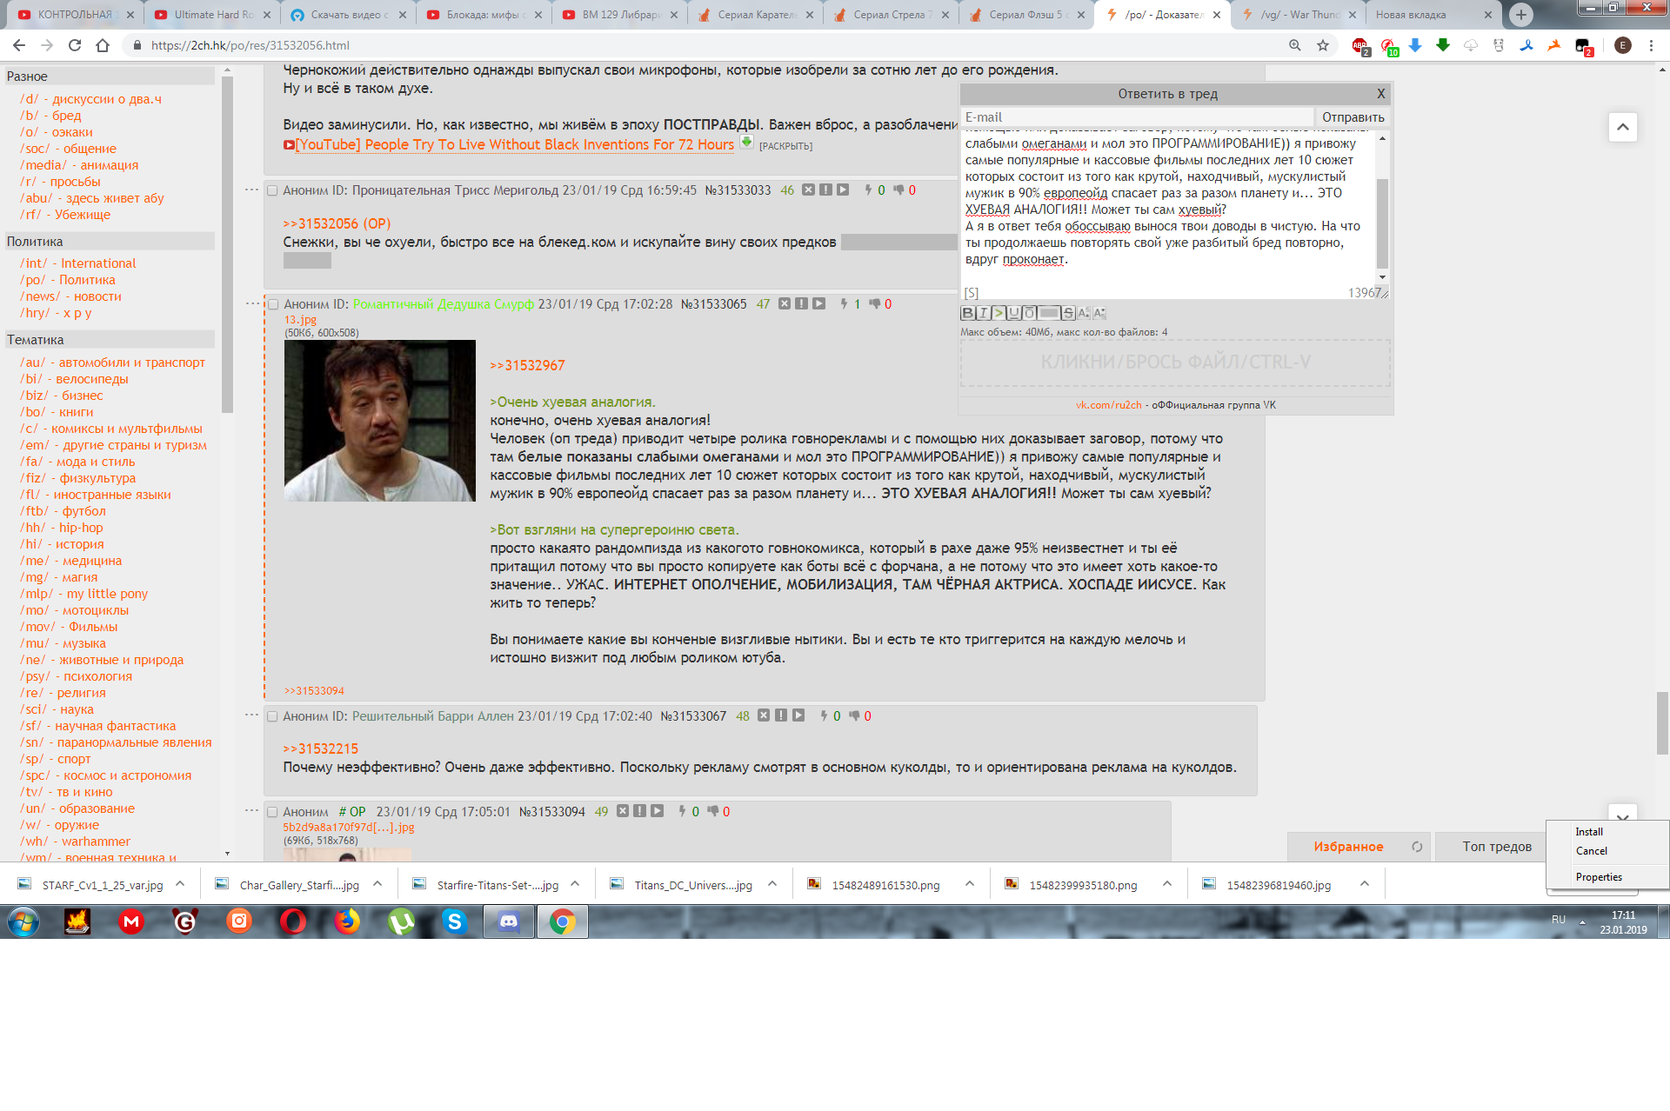Image resolution: width=1670 pixels, height=1111 pixels.
Task: Click Отправить to submit reply
Action: click(1353, 117)
